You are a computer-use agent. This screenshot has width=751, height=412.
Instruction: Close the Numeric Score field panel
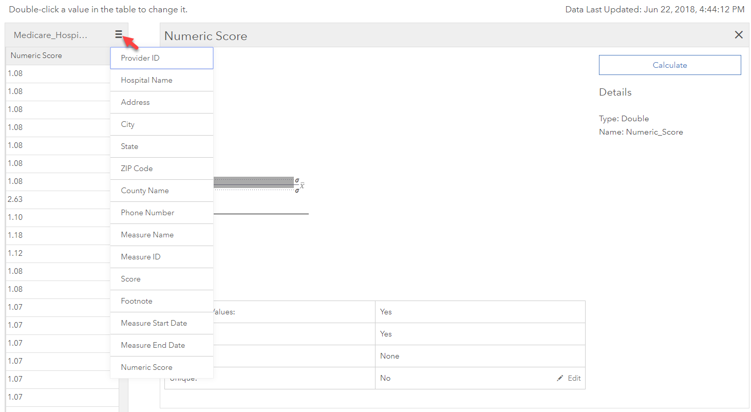(739, 35)
